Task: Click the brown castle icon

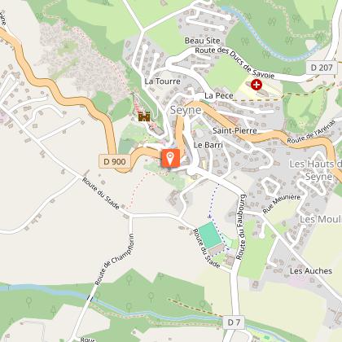Action: [x=144, y=116]
